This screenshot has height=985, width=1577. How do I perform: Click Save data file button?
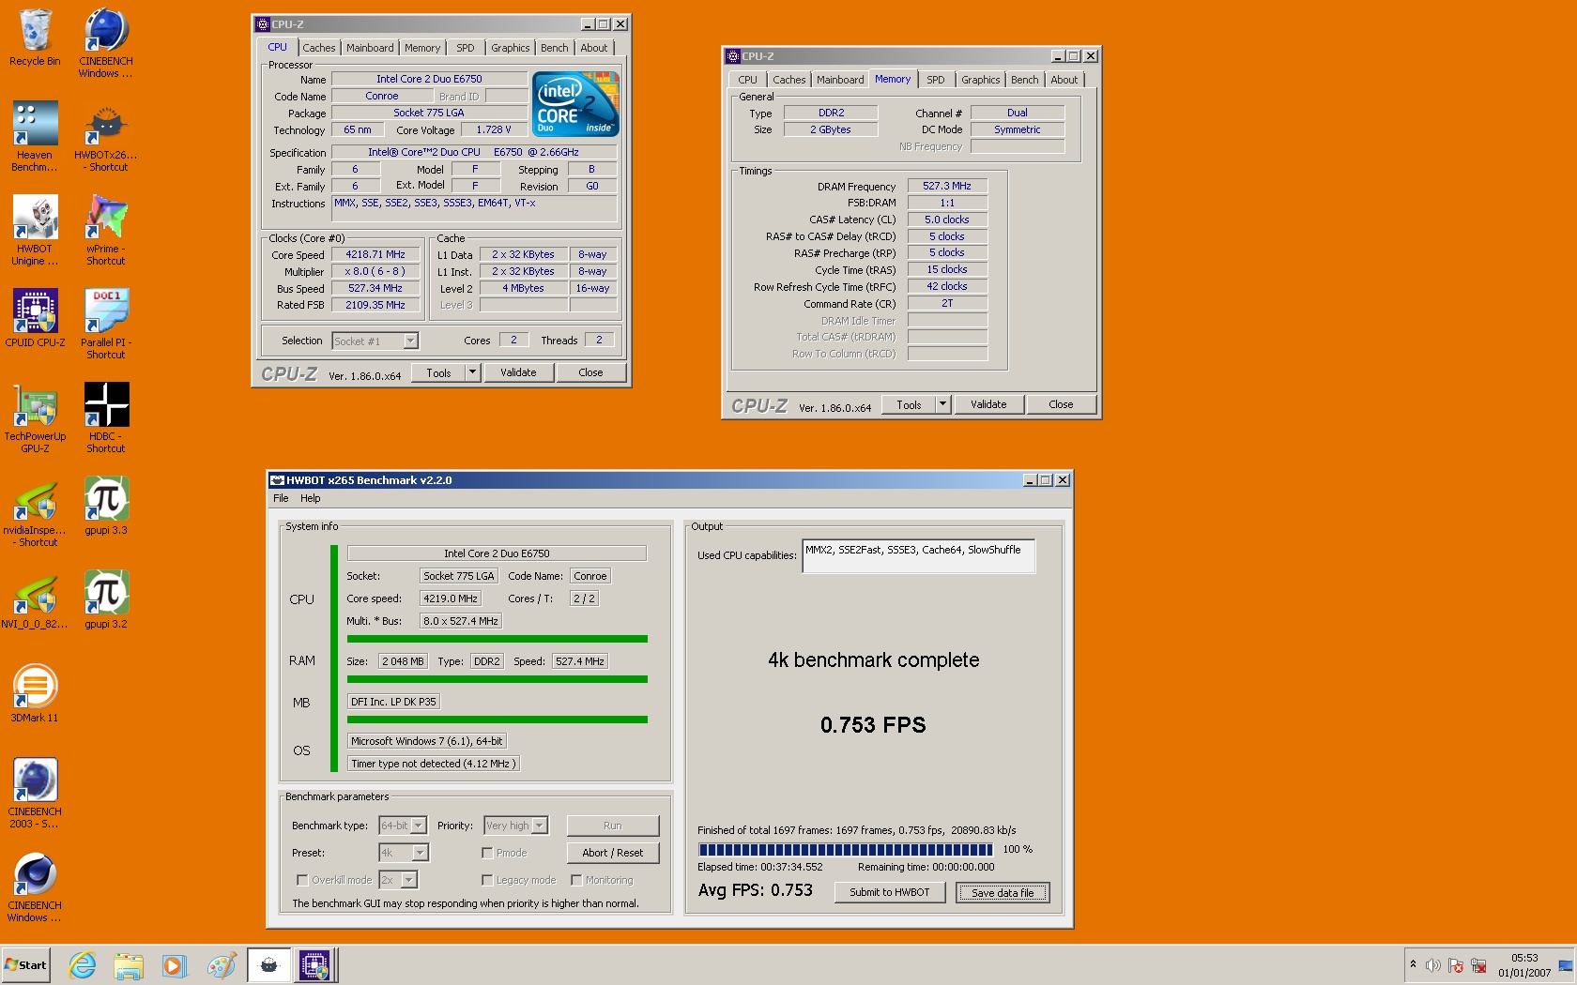click(x=1003, y=892)
